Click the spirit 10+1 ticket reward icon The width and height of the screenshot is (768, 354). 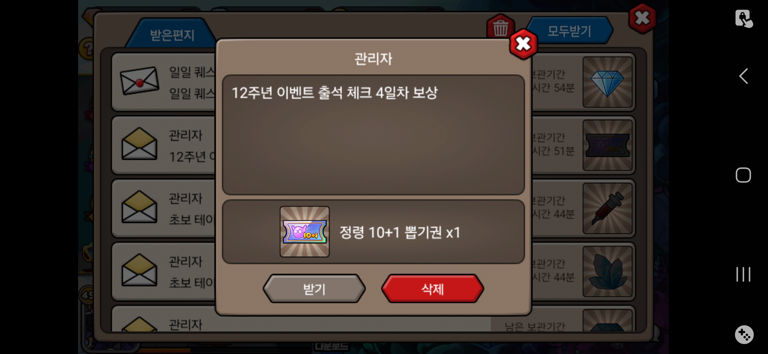305,231
